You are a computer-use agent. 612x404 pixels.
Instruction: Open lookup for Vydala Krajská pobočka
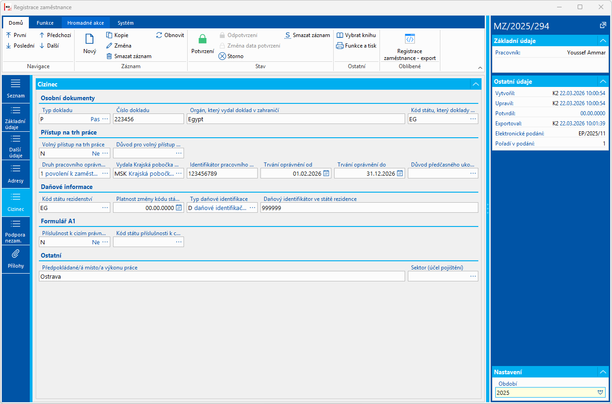point(179,173)
